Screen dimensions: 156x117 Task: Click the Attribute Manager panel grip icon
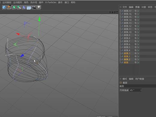click(121, 79)
